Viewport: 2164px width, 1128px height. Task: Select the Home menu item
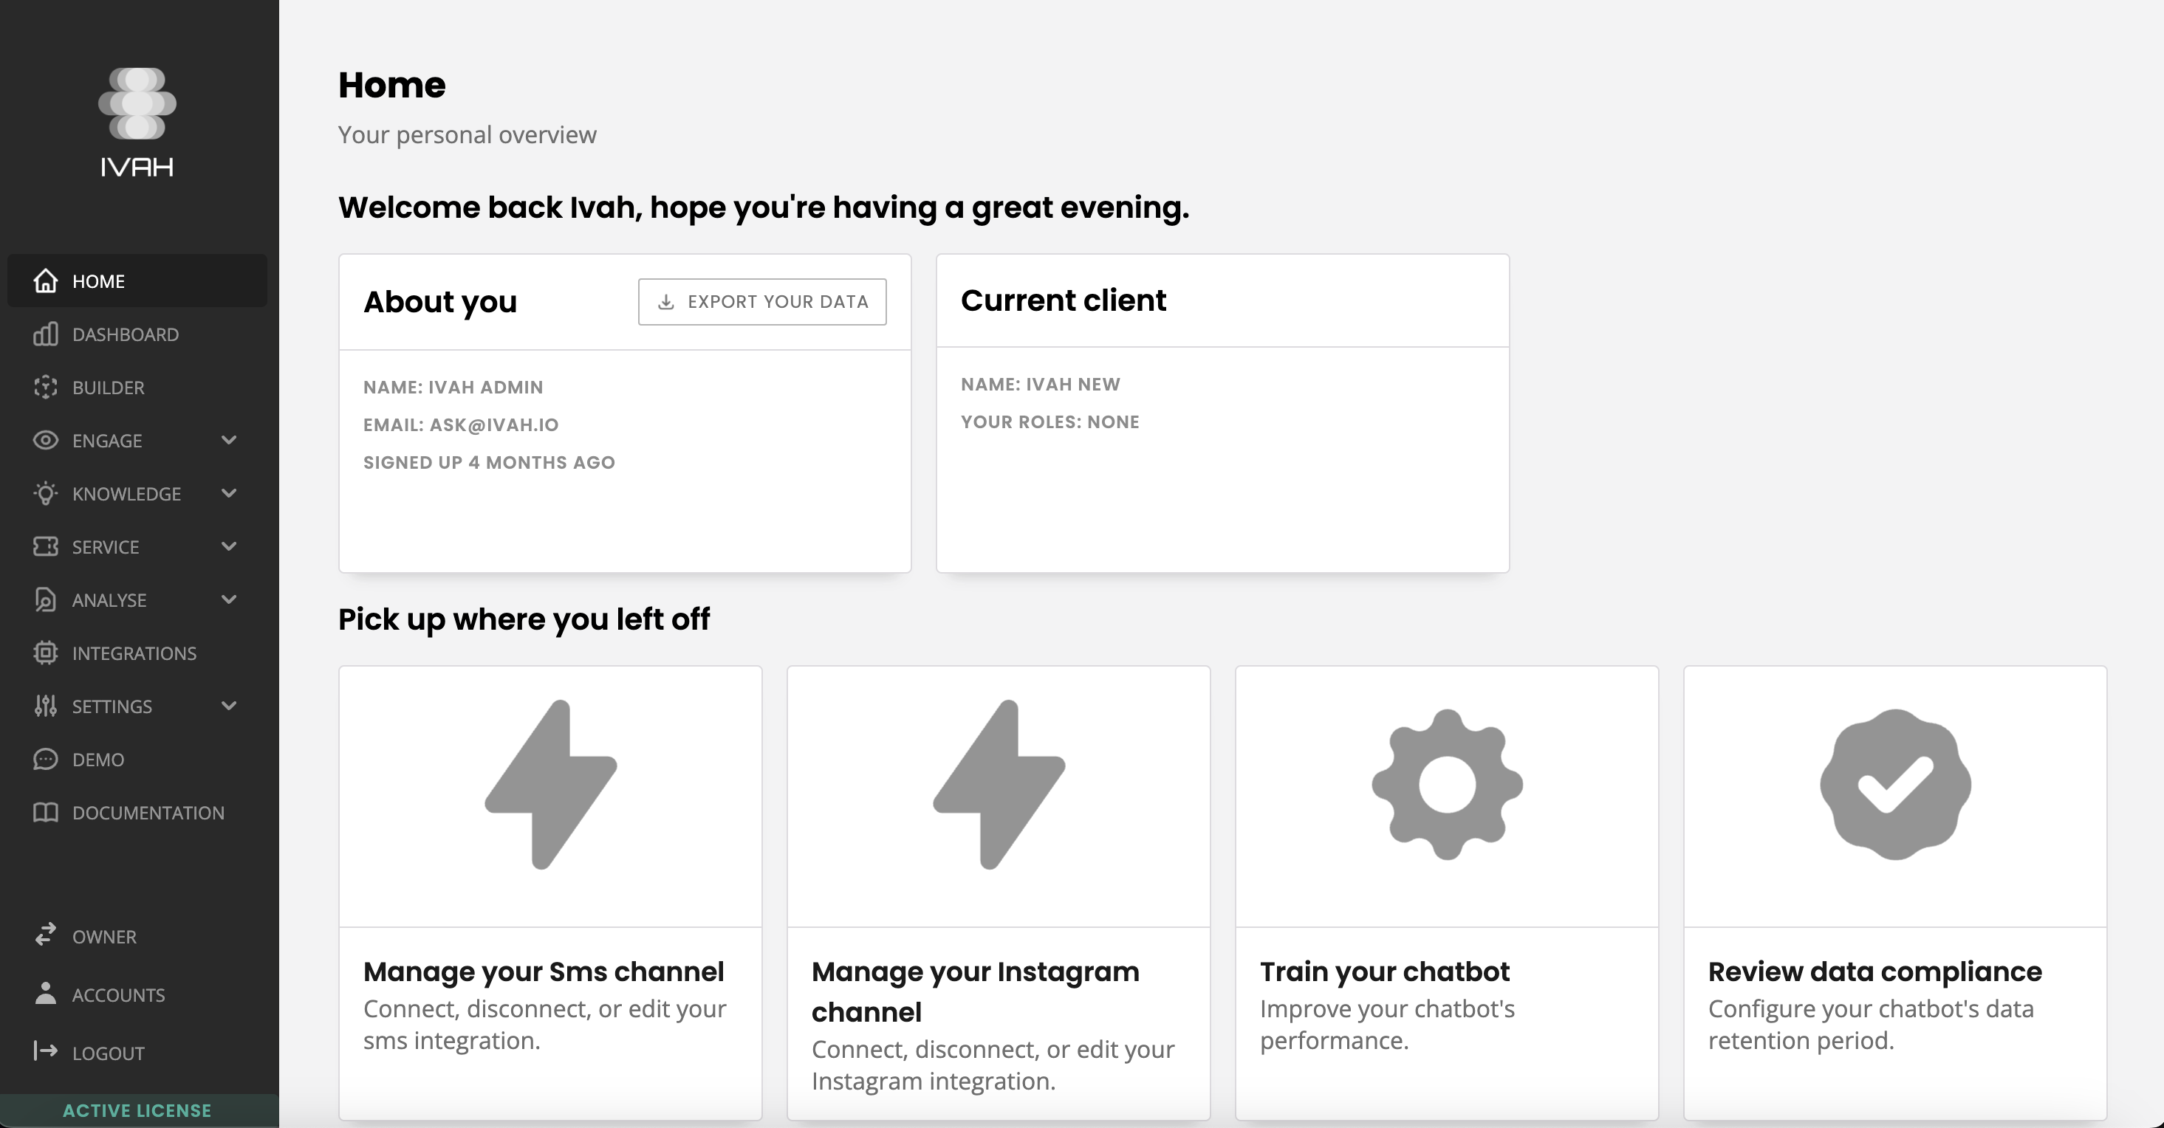(x=98, y=281)
